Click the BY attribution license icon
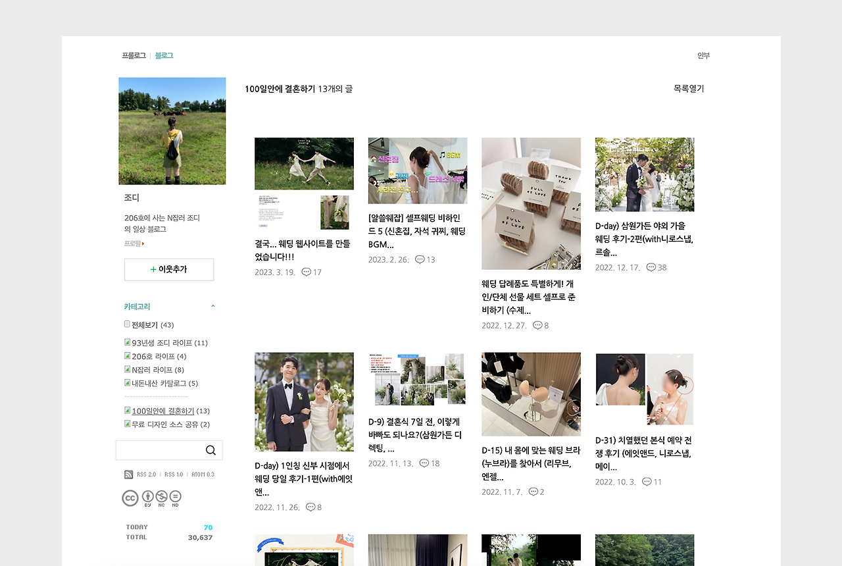 click(148, 498)
